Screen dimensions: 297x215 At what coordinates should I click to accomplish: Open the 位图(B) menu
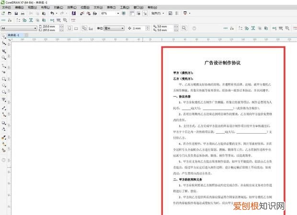pyautogui.click(x=85, y=7)
